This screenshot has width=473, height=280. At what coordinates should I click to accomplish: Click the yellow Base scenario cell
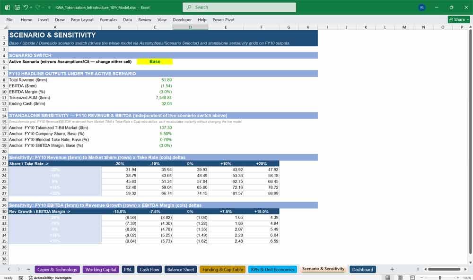(x=155, y=61)
